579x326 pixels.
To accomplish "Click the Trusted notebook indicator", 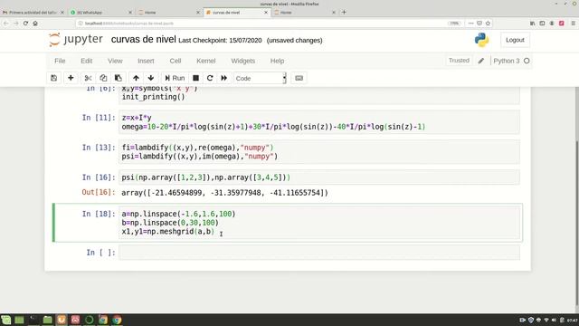I will pos(459,61).
